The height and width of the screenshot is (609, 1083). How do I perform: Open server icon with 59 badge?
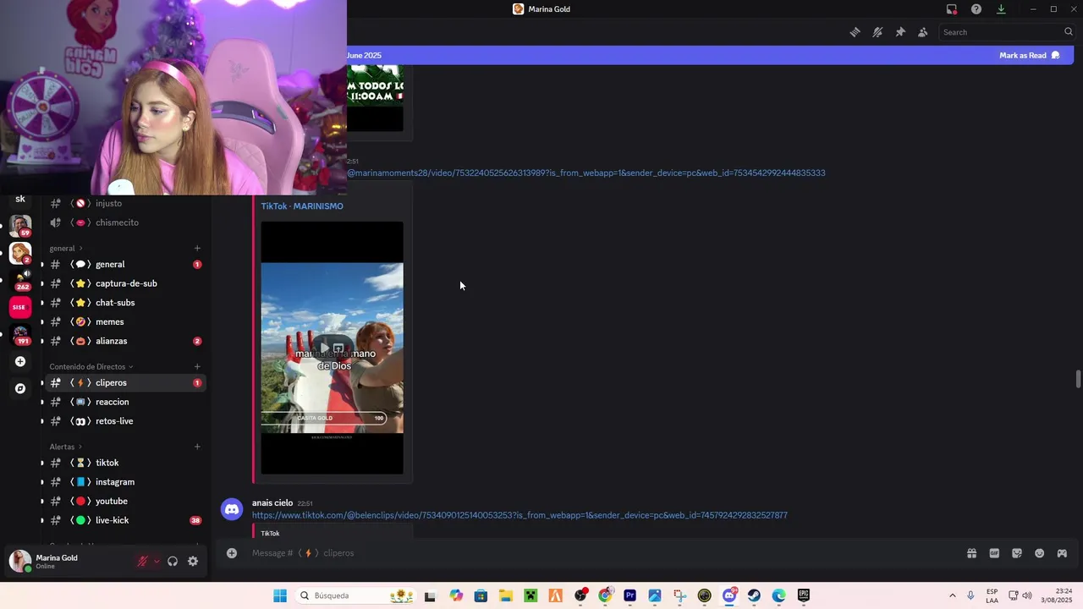[x=20, y=226]
